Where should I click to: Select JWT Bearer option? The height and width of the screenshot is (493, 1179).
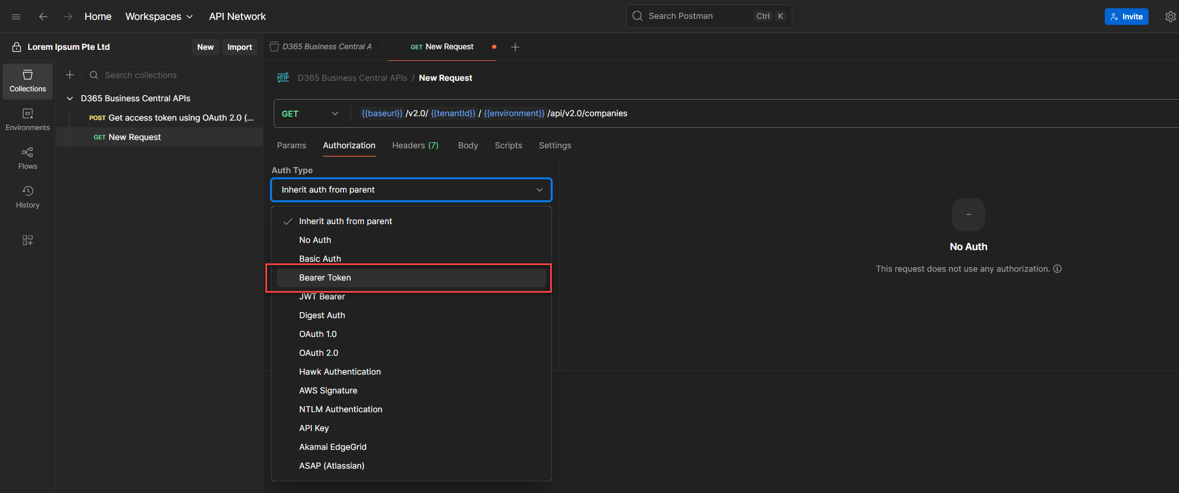coord(411,297)
